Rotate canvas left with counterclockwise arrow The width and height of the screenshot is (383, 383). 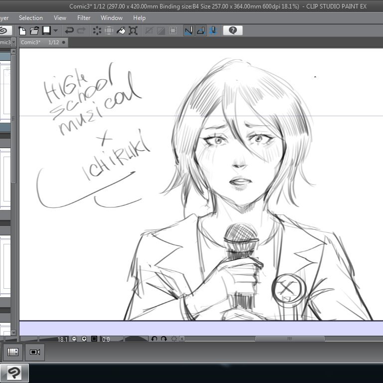(154, 339)
